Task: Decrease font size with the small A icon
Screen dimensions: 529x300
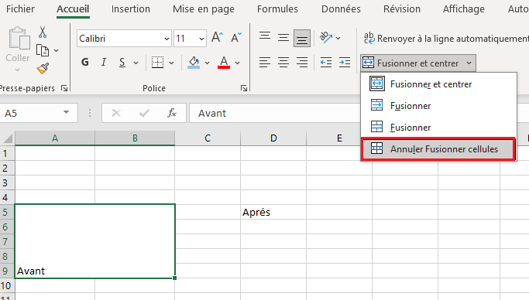Action: click(236, 37)
